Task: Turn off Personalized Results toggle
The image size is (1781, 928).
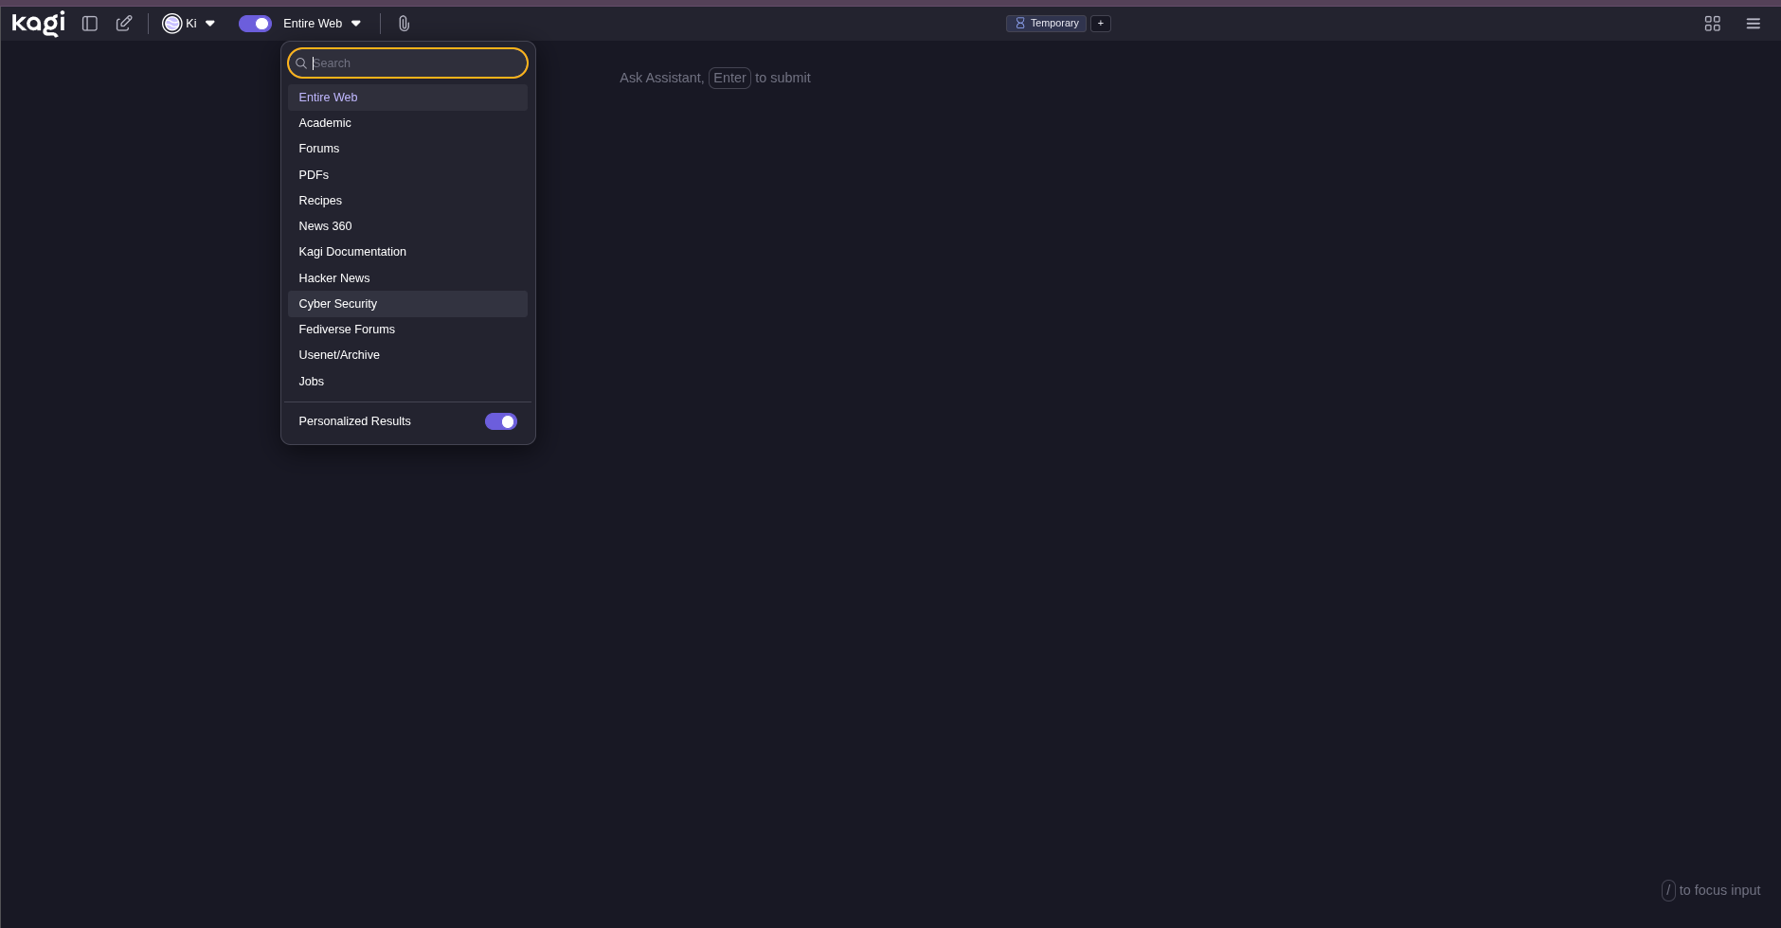Action: pyautogui.click(x=500, y=421)
